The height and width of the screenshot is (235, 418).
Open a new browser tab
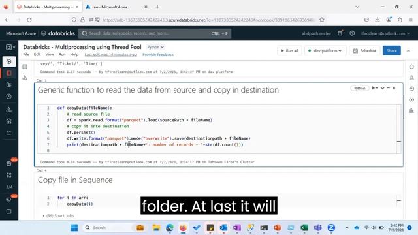[x=157, y=7]
